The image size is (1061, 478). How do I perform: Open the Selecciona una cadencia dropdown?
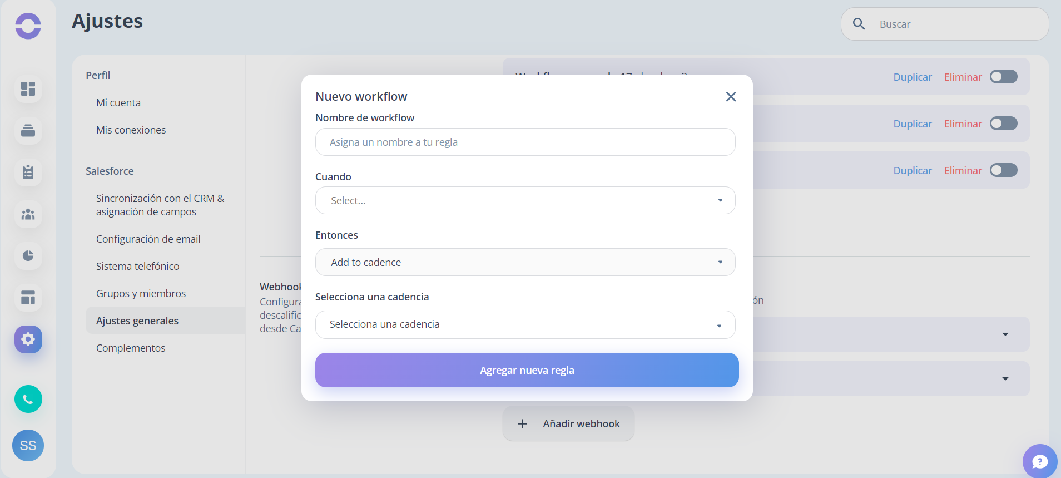[525, 324]
